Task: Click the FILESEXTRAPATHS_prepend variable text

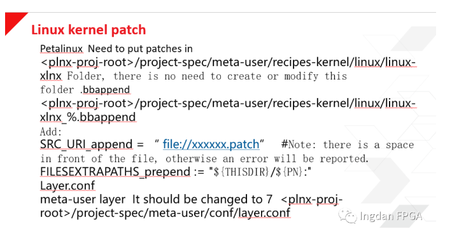Action: [115, 172]
